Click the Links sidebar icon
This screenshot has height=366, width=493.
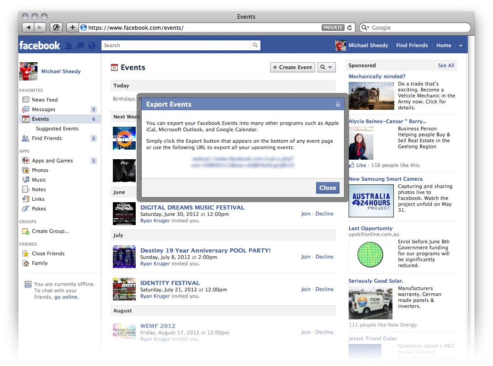coord(26,199)
